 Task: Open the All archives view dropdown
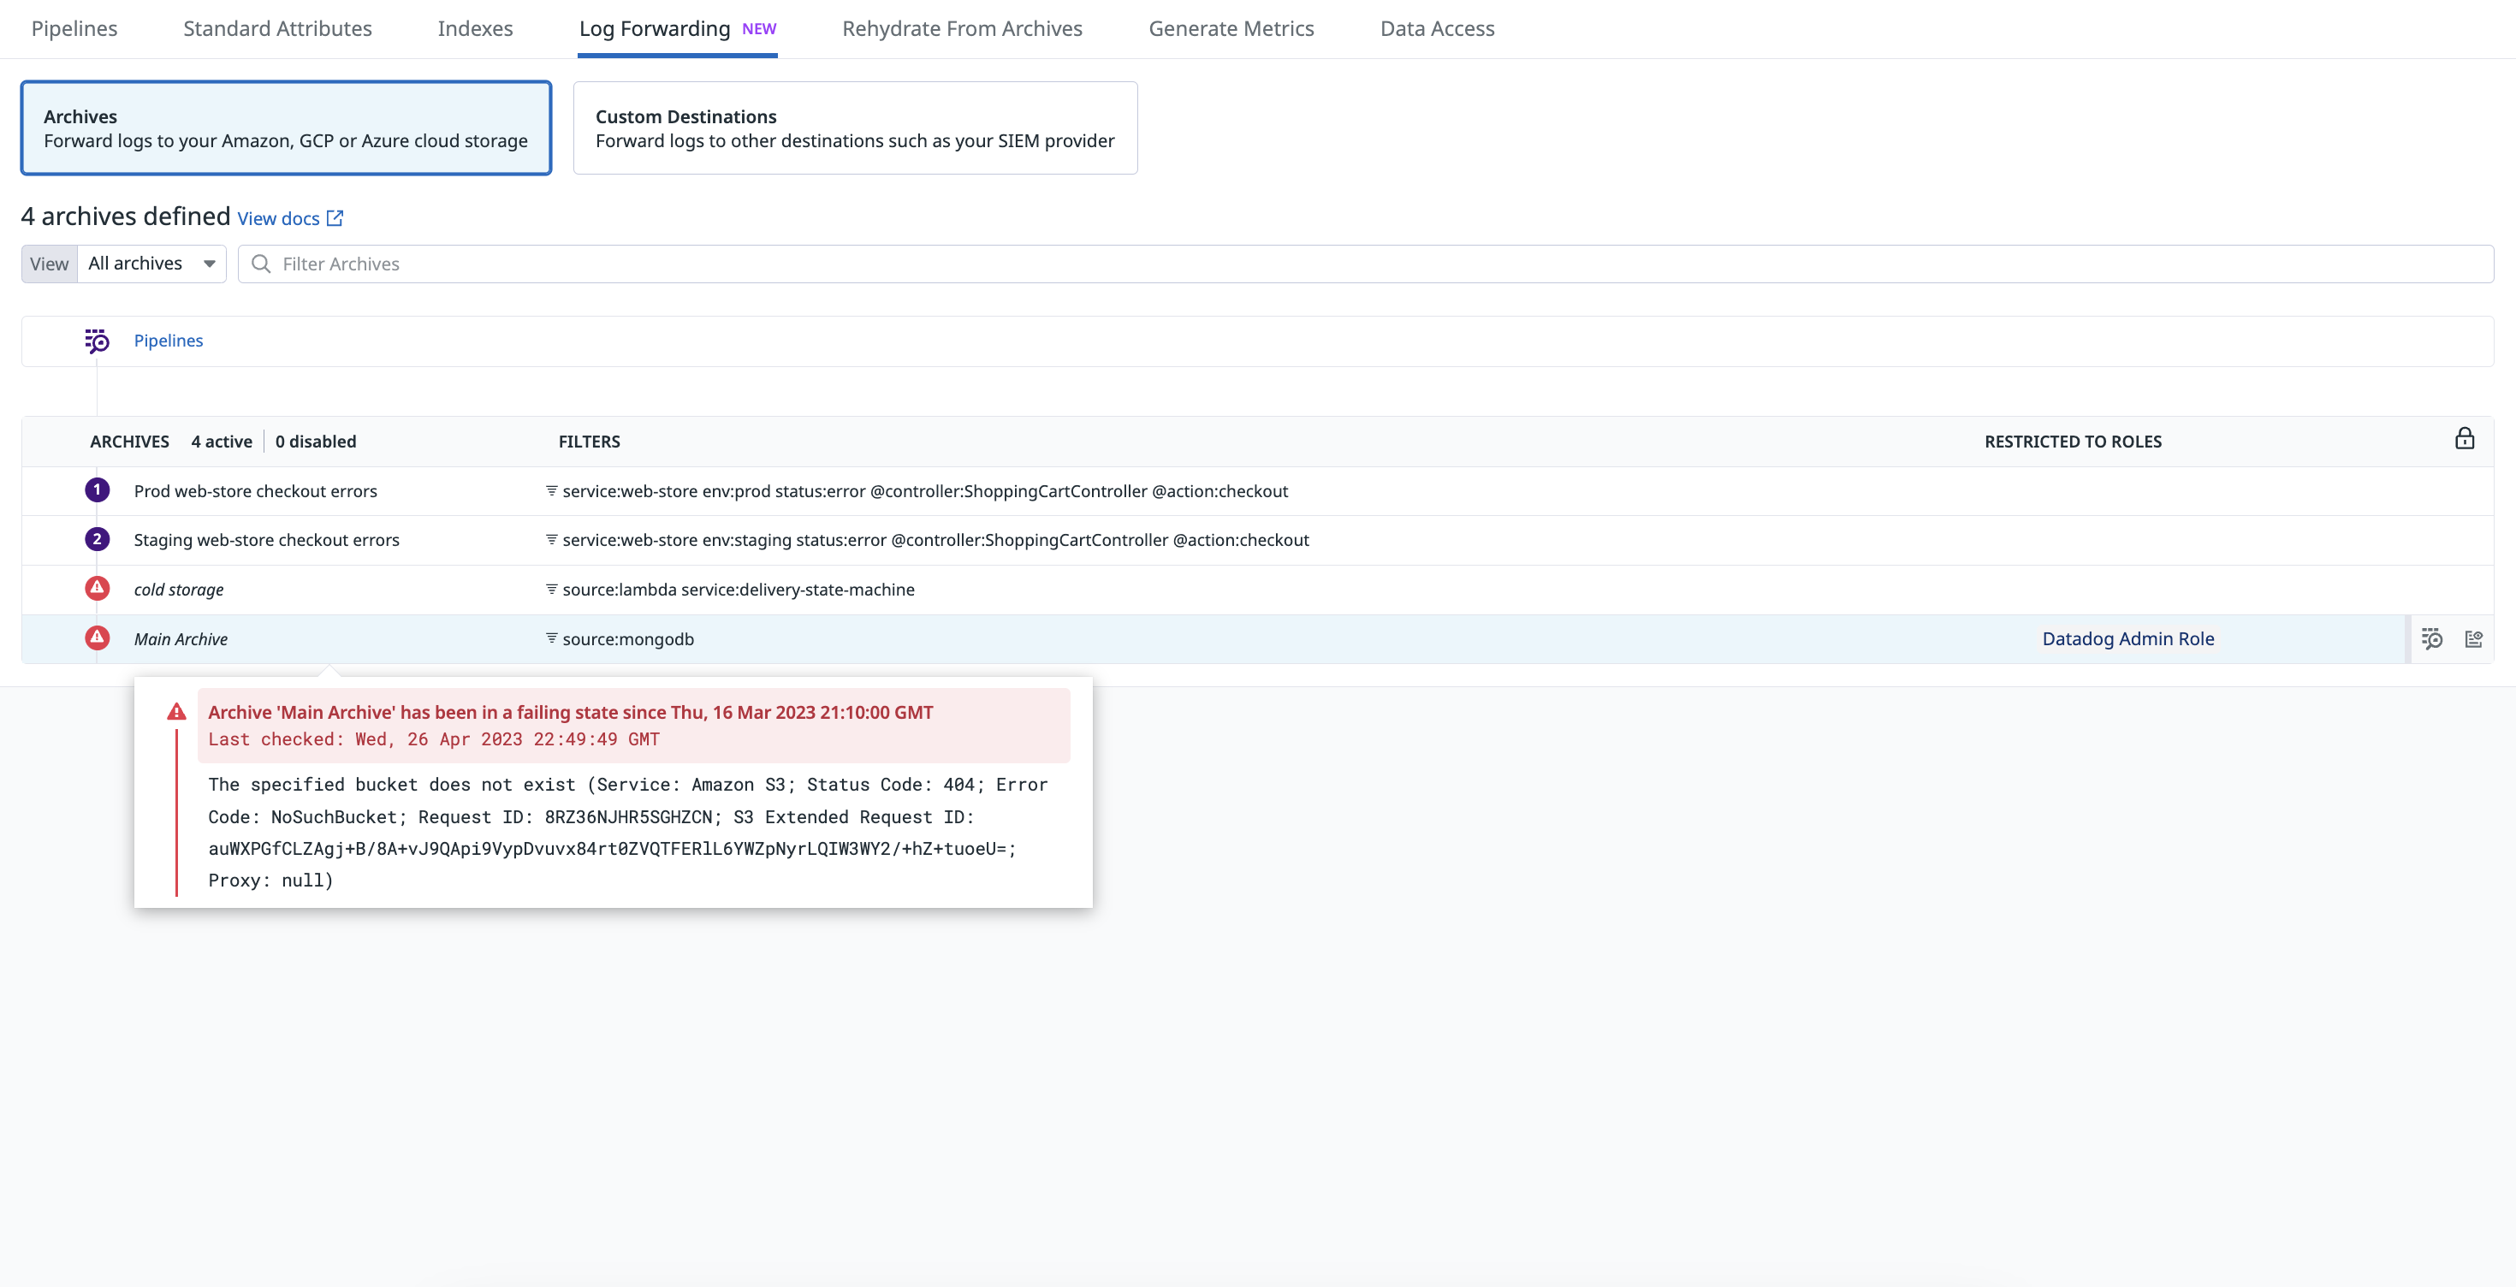click(x=151, y=264)
